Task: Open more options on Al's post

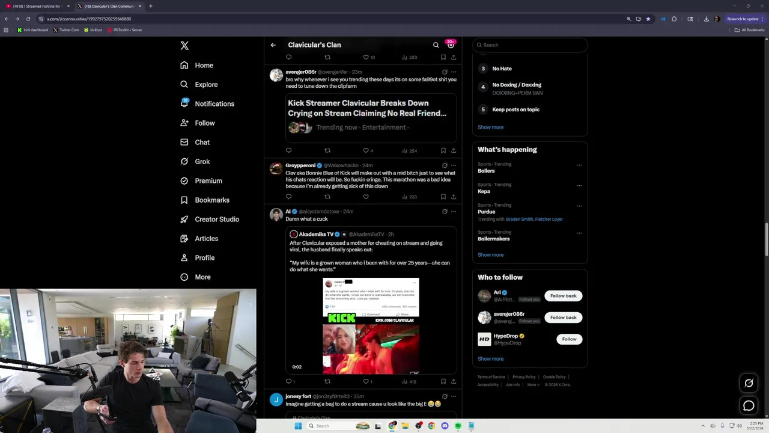Action: (454, 212)
